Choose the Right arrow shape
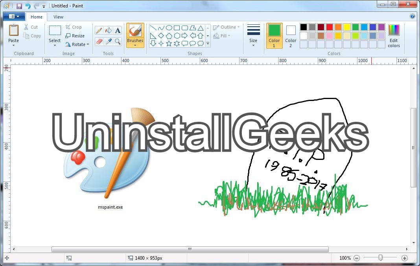 point(185,36)
